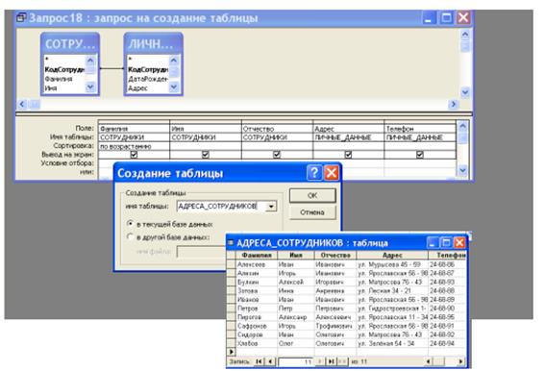Confirm table creation with OK button
The height and width of the screenshot is (371, 545).
point(312,195)
